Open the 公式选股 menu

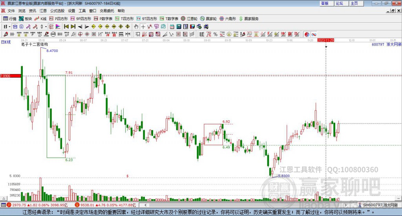click(x=57, y=11)
